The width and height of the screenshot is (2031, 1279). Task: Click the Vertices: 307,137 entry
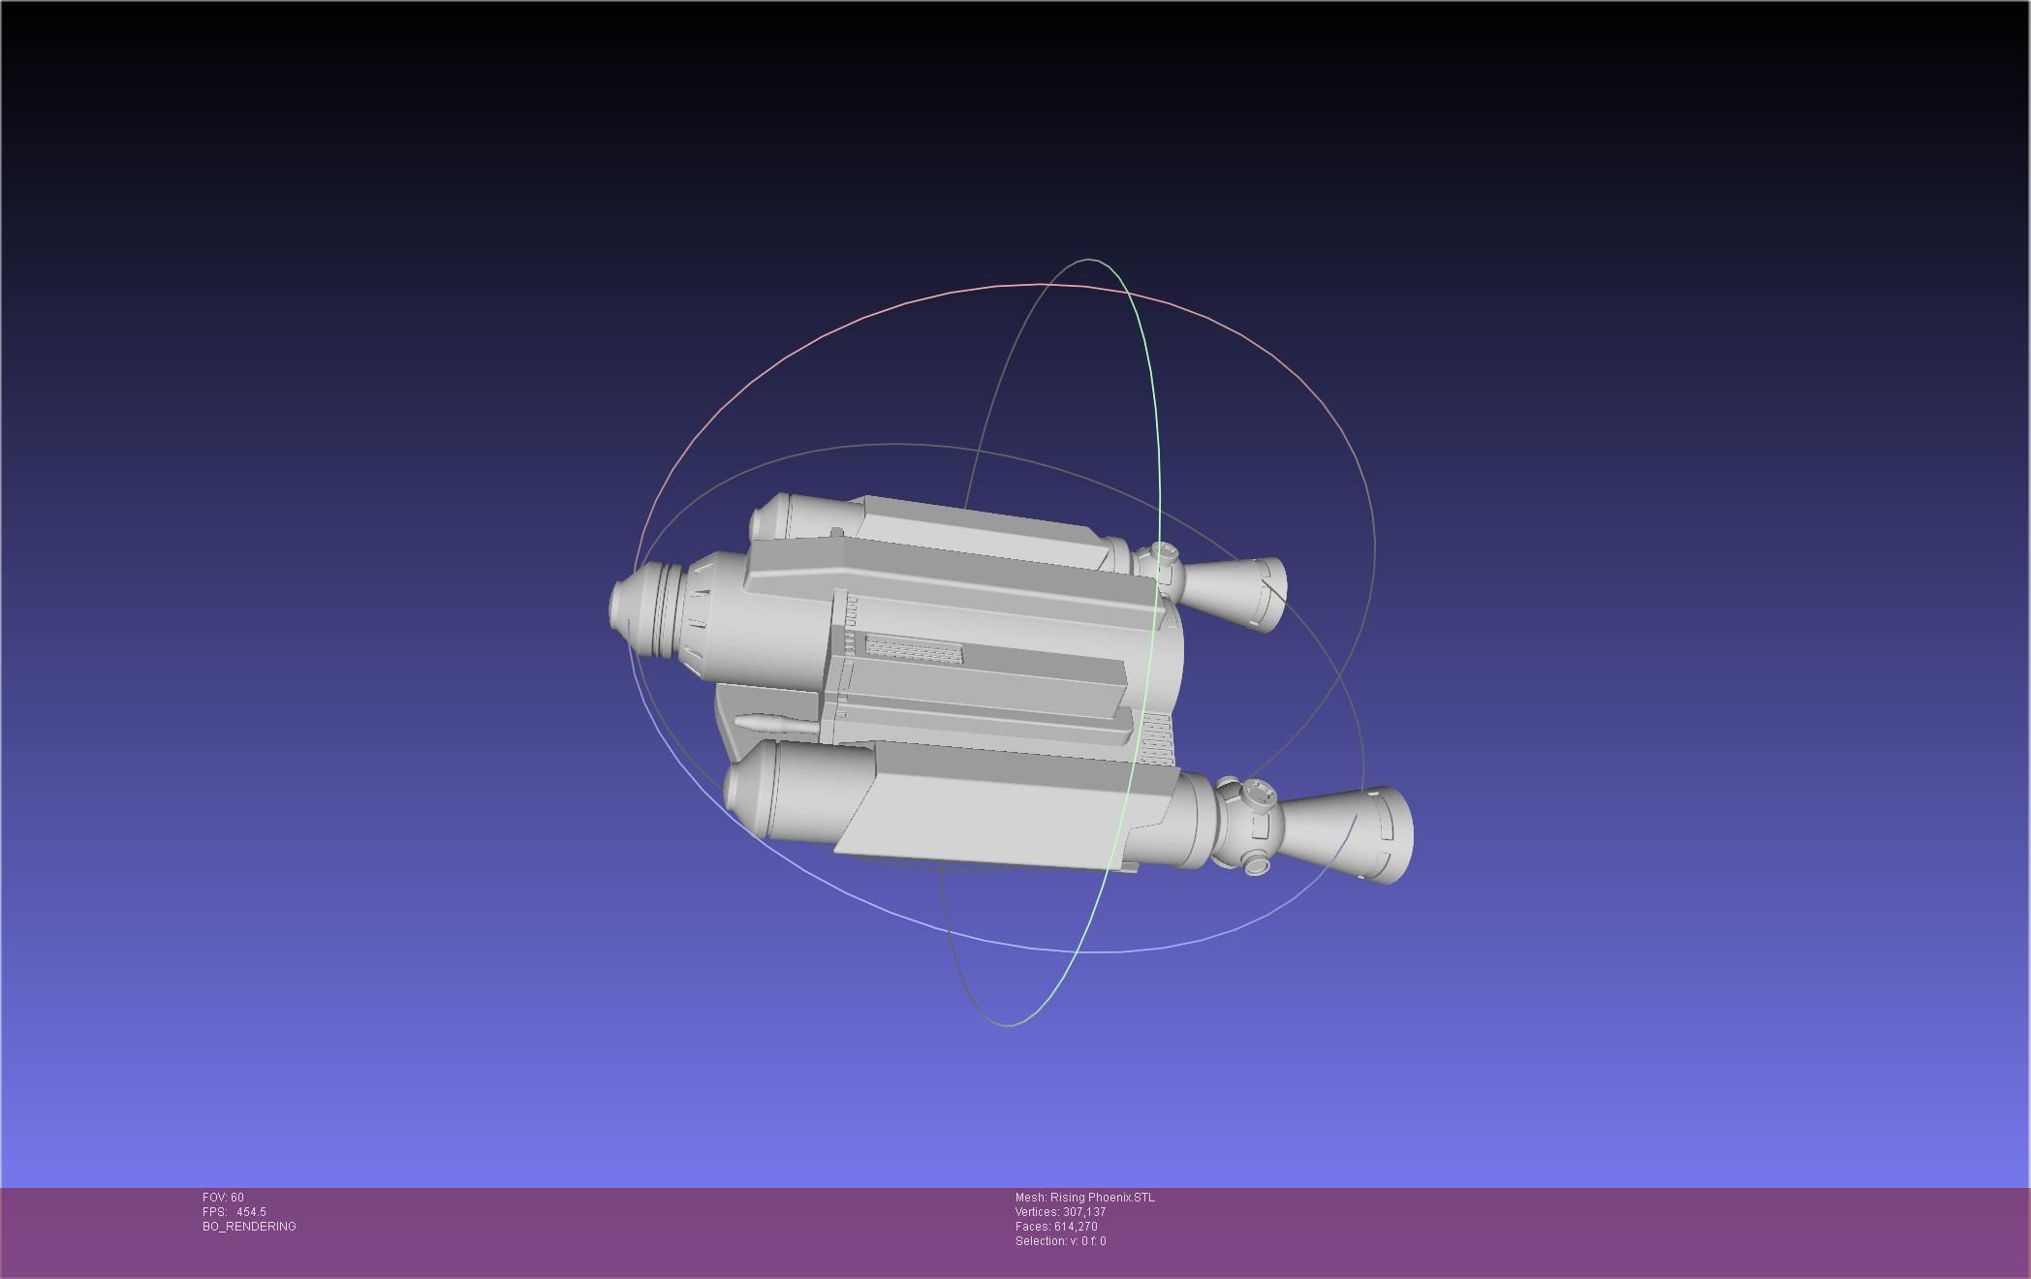[x=1061, y=1212]
